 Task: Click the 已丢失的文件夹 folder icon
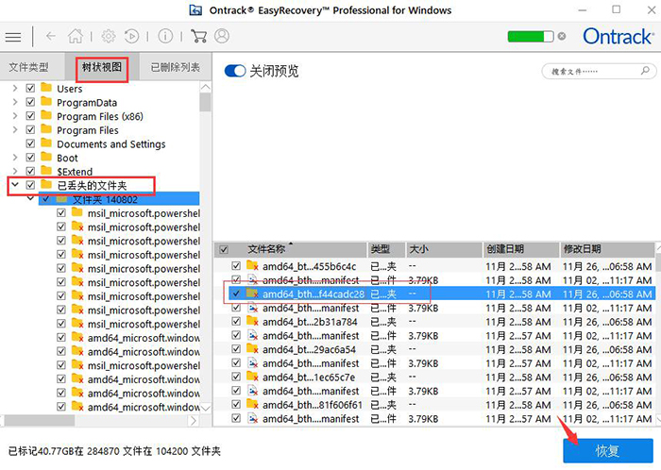tap(46, 184)
